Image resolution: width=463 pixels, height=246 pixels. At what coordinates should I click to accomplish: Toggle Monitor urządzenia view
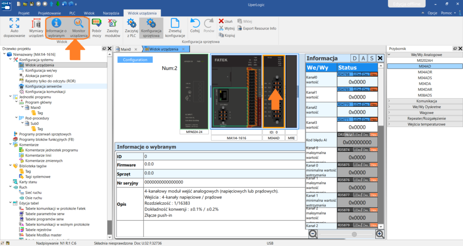(x=79, y=28)
